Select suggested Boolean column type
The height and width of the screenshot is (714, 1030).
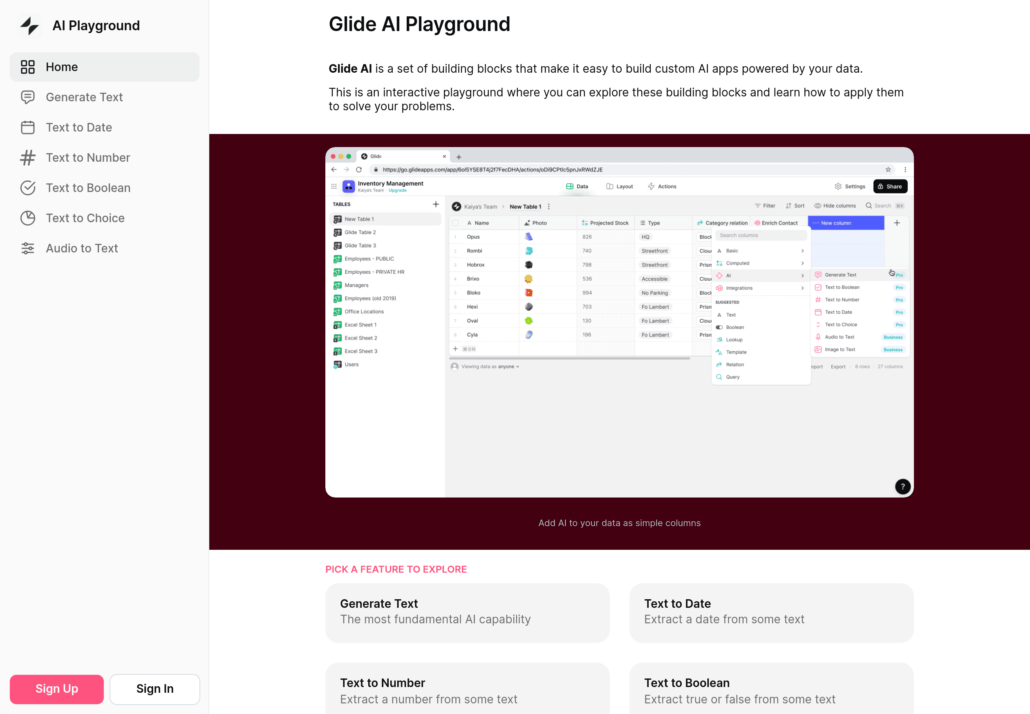(x=761, y=328)
